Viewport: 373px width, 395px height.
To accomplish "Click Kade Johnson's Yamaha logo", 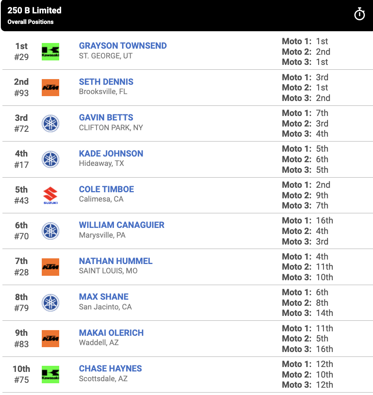I will (51, 159).
